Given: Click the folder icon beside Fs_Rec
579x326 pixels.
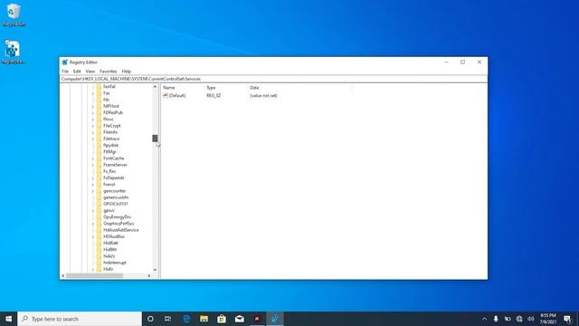Looking at the screenshot, I should [99, 171].
